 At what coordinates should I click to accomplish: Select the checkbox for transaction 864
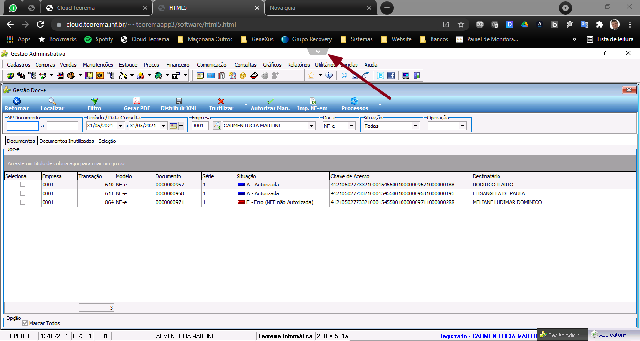pyautogui.click(x=22, y=202)
